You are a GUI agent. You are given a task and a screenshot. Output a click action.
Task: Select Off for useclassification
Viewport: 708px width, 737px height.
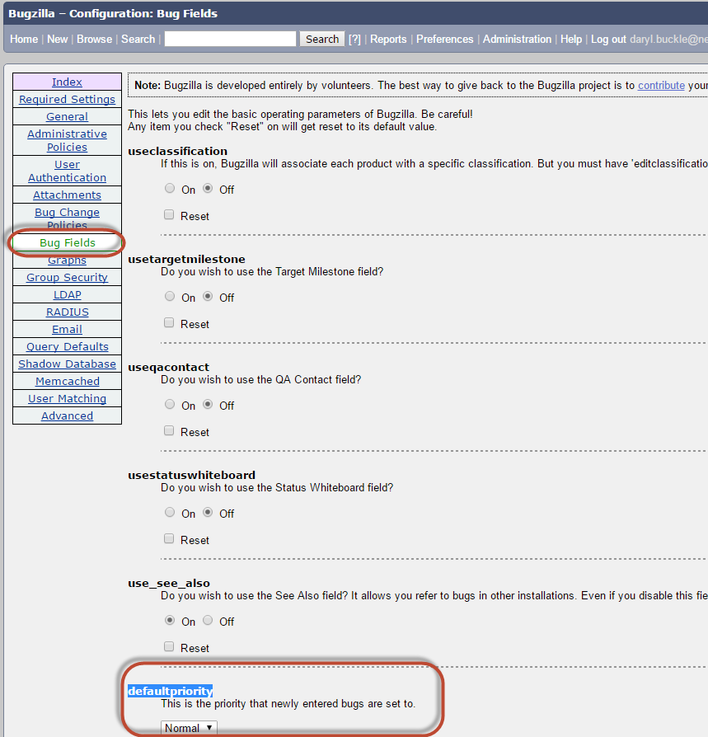[208, 189]
